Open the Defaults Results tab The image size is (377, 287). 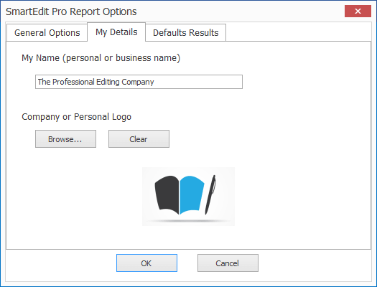pyautogui.click(x=185, y=33)
